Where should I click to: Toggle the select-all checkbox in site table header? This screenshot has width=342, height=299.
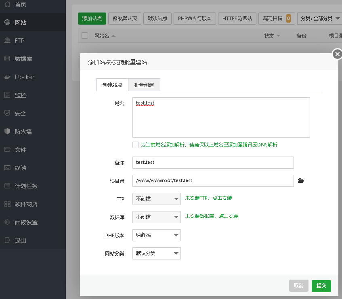click(x=85, y=36)
